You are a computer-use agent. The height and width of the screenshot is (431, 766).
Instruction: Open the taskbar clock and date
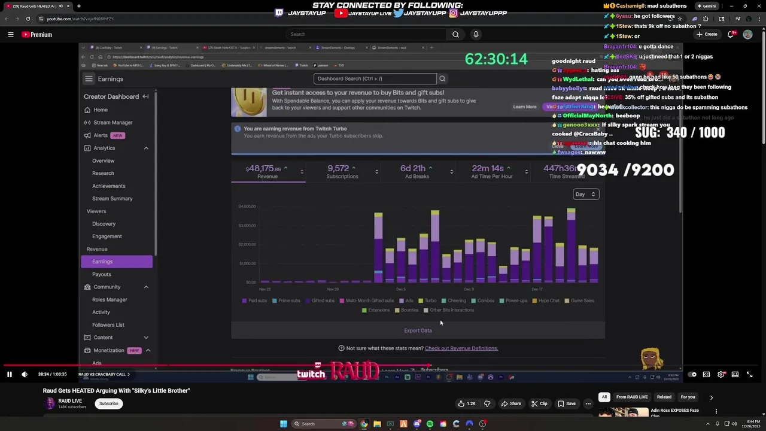750,424
